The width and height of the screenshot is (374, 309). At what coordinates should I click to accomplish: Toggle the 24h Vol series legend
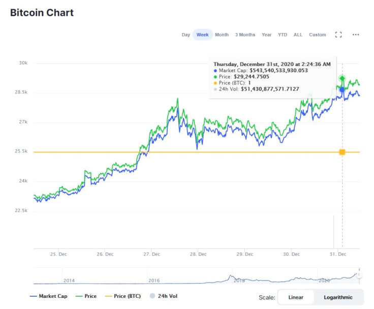coord(164,296)
